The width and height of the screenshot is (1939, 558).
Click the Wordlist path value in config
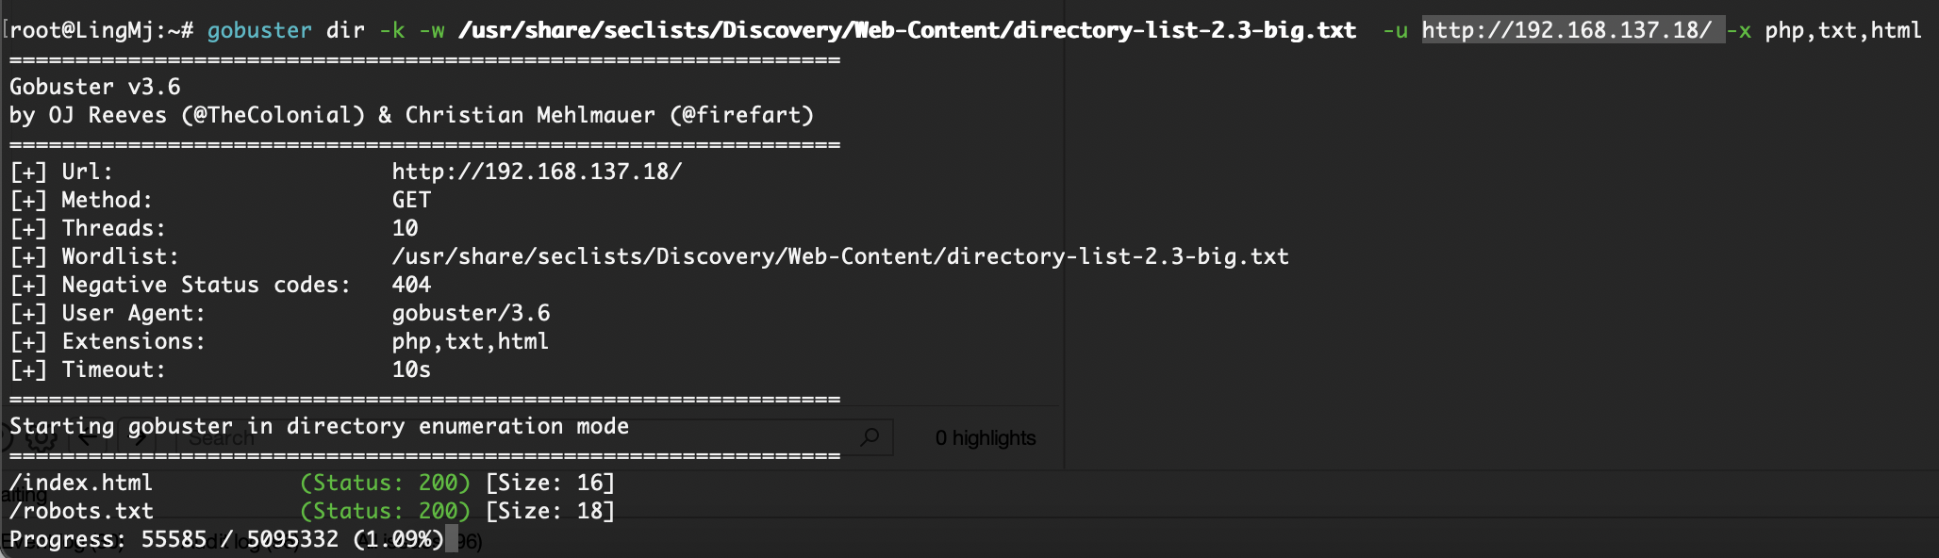coord(840,256)
